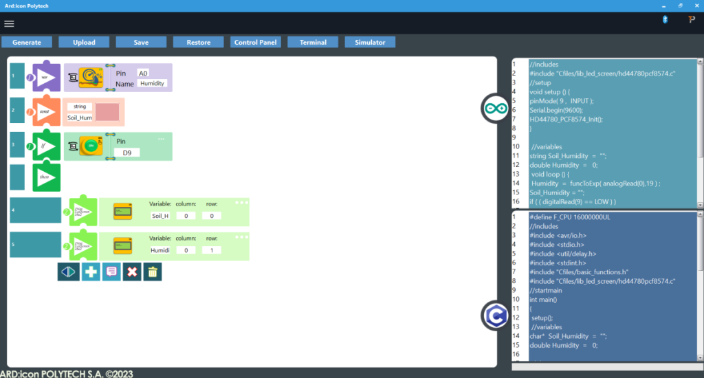Viewport: 704px width, 378px height.
Task: Click the mirror split arrows icon
Action: 67,271
